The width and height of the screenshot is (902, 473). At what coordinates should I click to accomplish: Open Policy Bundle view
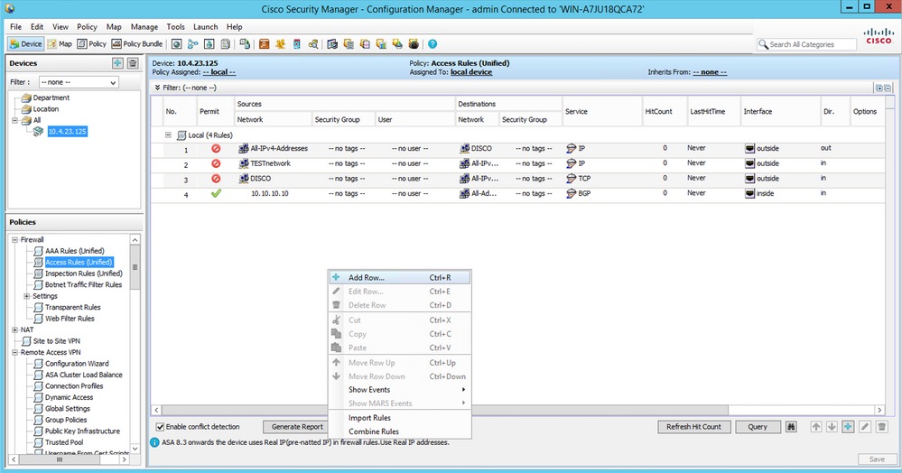[137, 43]
